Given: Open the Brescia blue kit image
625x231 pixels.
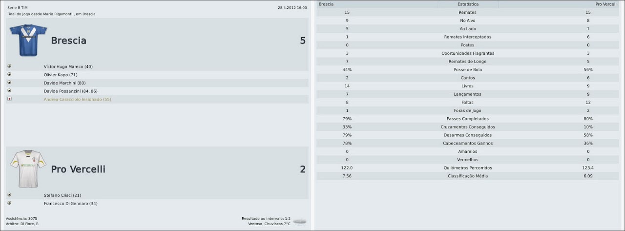Looking at the screenshot, I should pos(28,40).
